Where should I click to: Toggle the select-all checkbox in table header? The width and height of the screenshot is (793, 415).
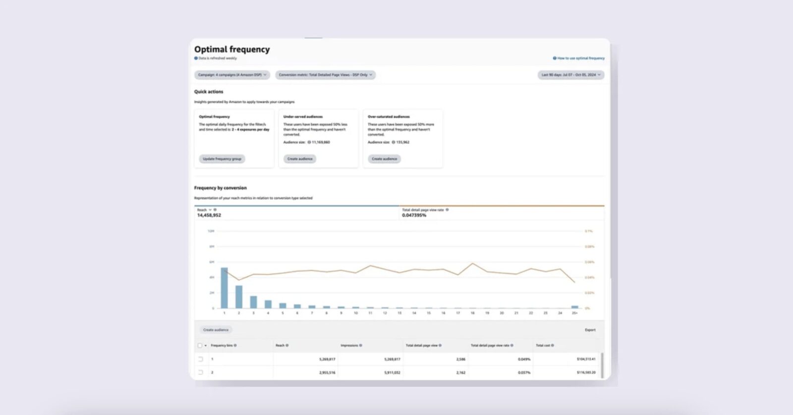click(x=200, y=346)
